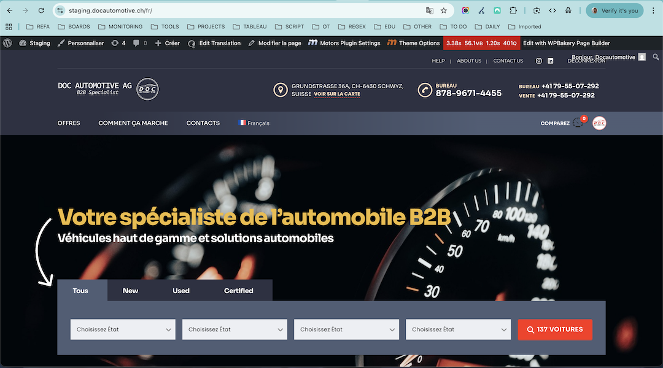Bookmark this page with the star icon
The image size is (663, 368).
tap(444, 10)
